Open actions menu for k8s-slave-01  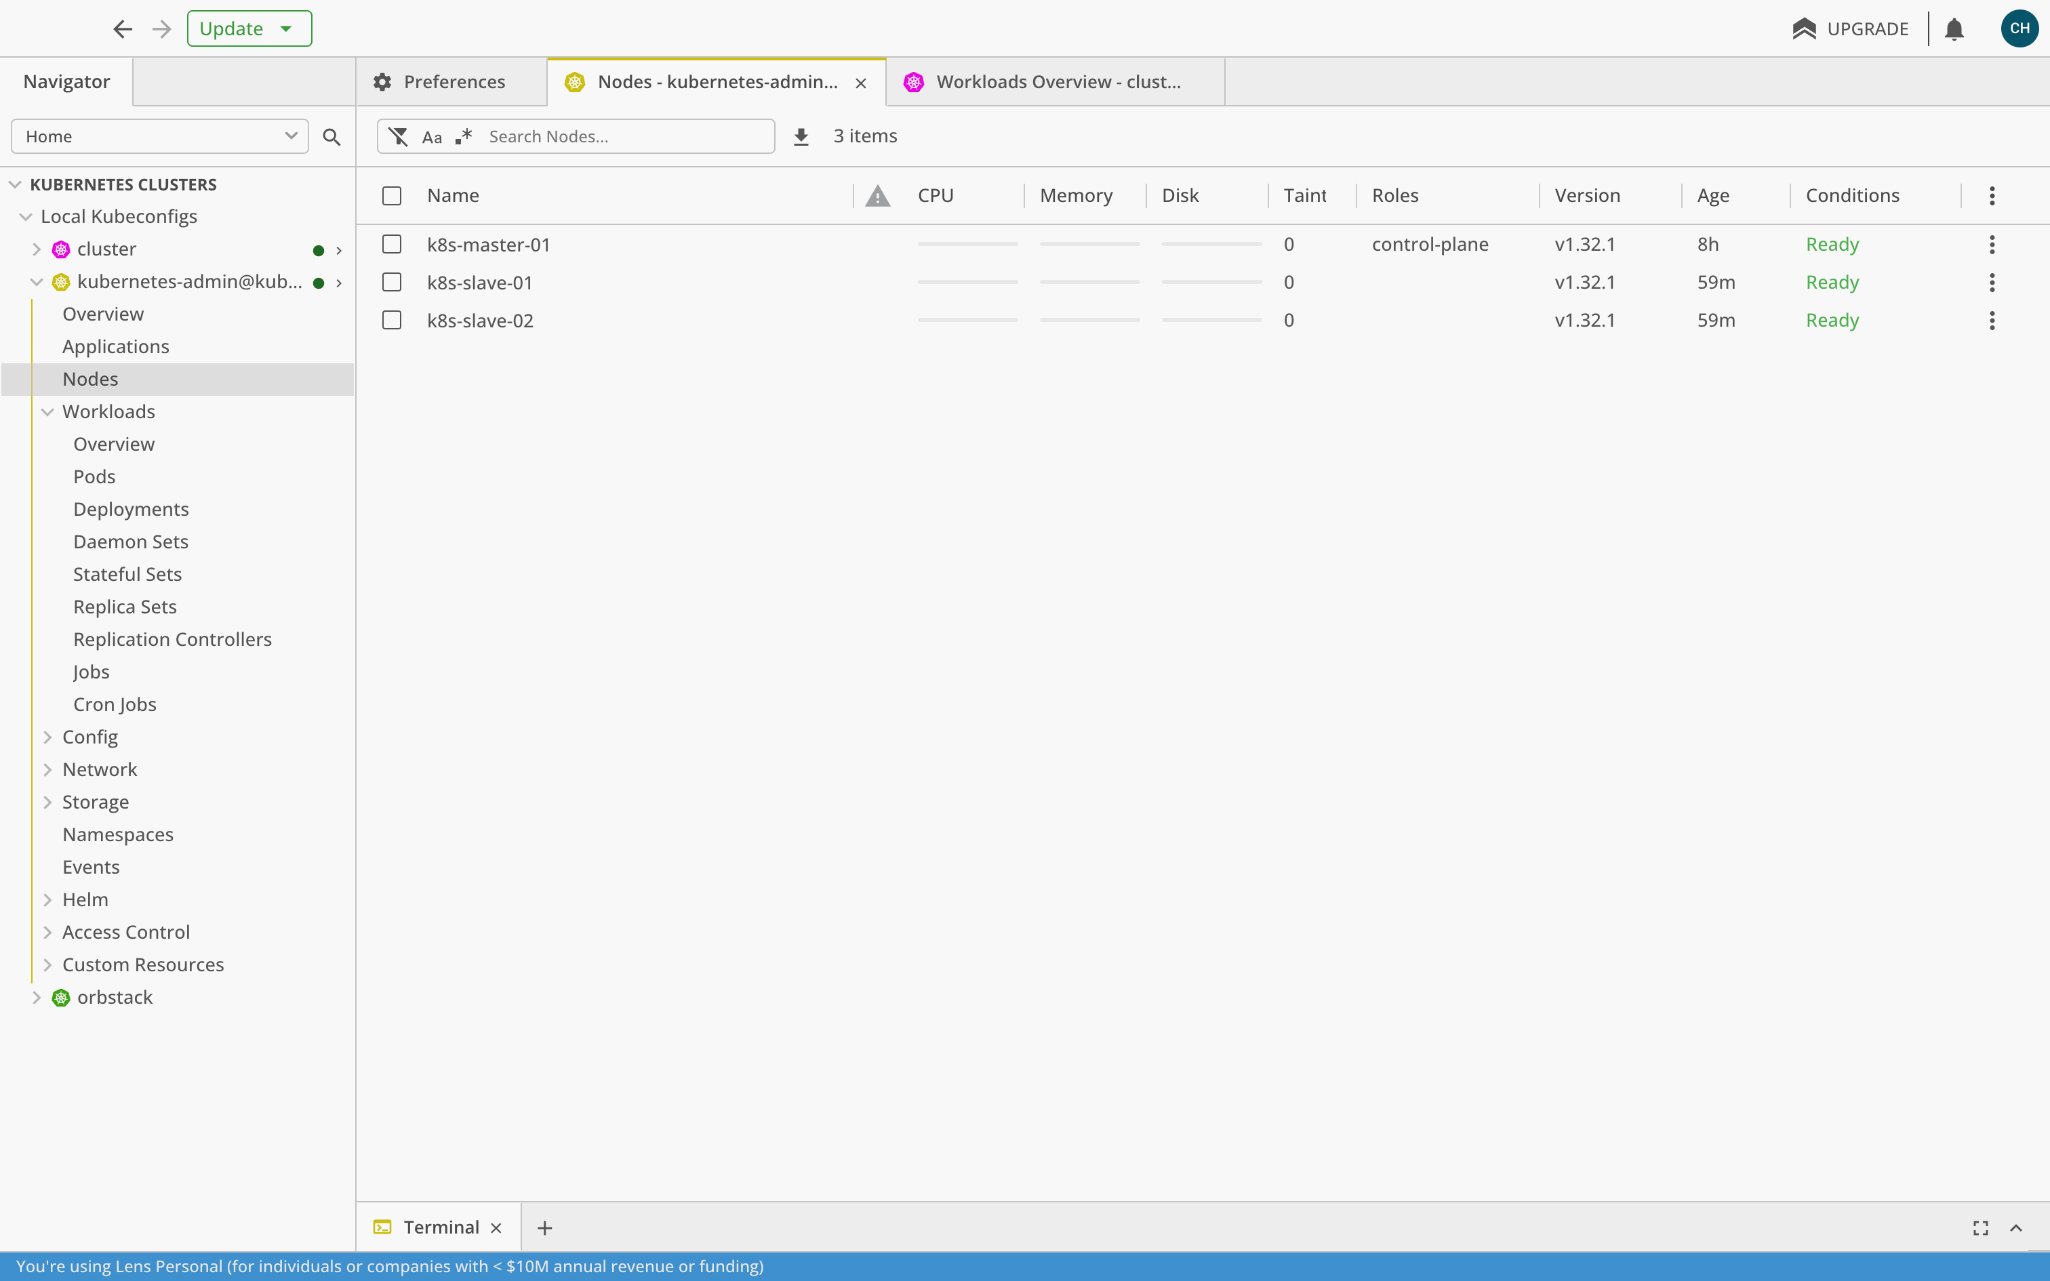tap(1992, 282)
